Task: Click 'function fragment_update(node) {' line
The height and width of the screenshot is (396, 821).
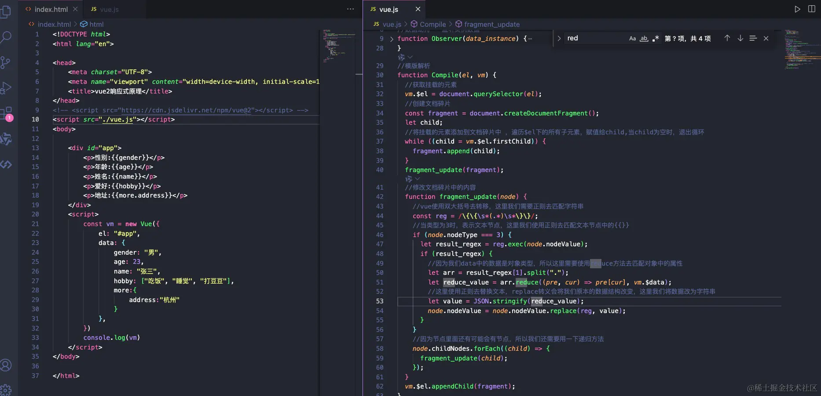Action: coord(466,197)
